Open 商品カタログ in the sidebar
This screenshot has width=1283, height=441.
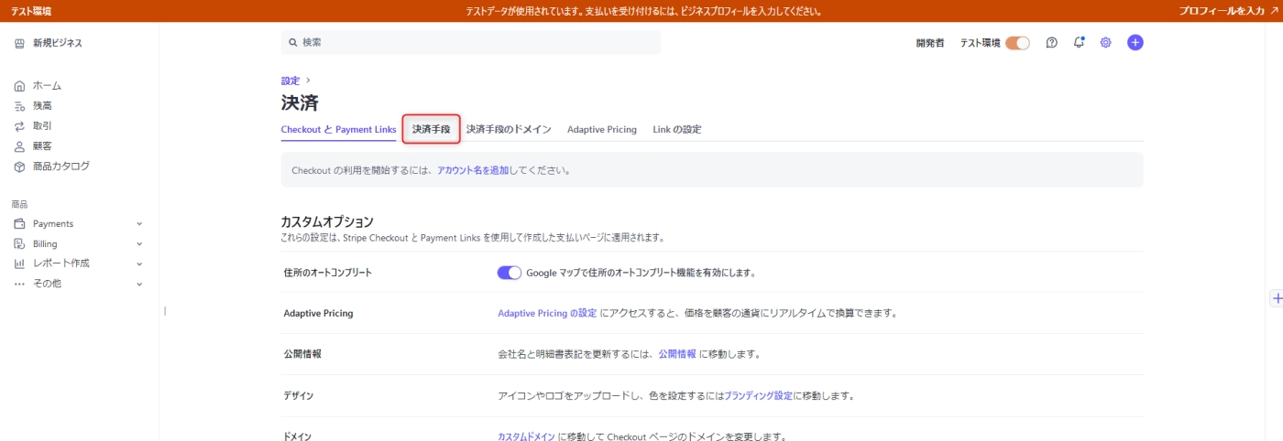[61, 167]
